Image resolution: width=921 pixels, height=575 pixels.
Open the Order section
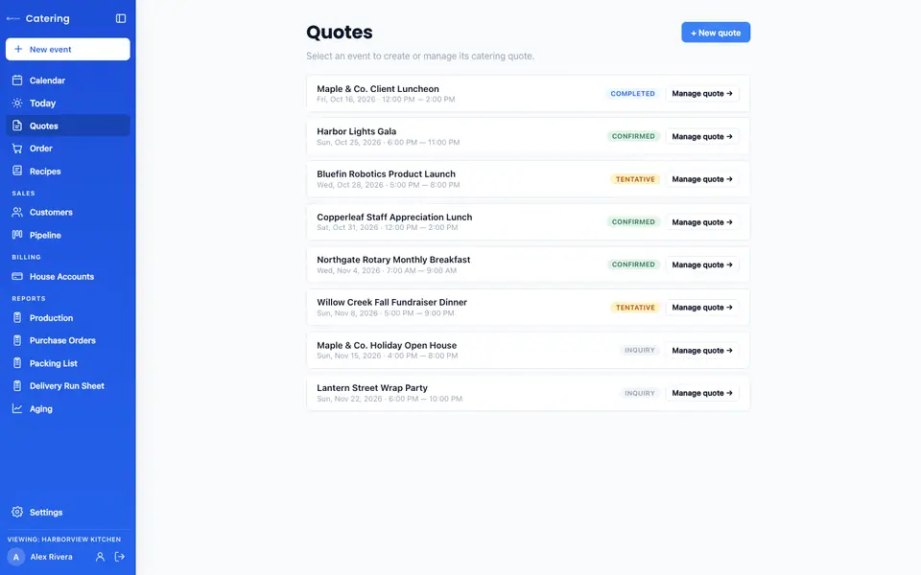pos(68,149)
